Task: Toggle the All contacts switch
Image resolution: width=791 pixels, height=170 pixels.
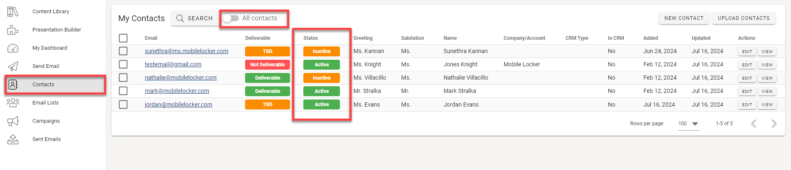Action: pos(231,18)
